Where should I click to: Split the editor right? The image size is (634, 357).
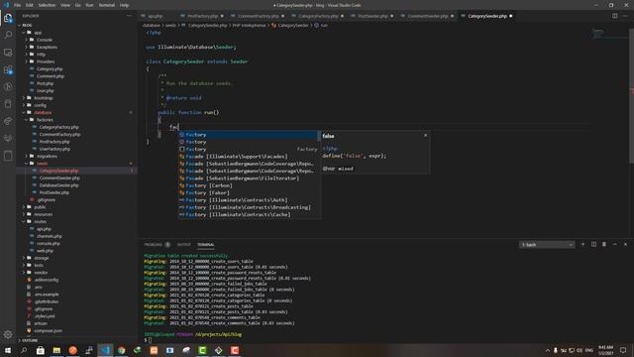pos(614,16)
